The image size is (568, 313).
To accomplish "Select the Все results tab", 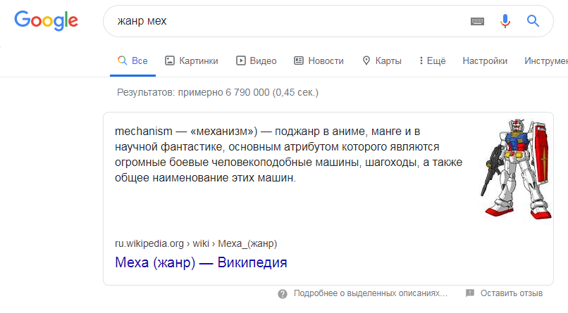I will [x=132, y=60].
